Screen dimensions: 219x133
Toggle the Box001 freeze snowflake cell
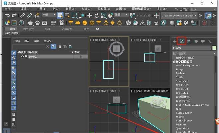coord(81,57)
